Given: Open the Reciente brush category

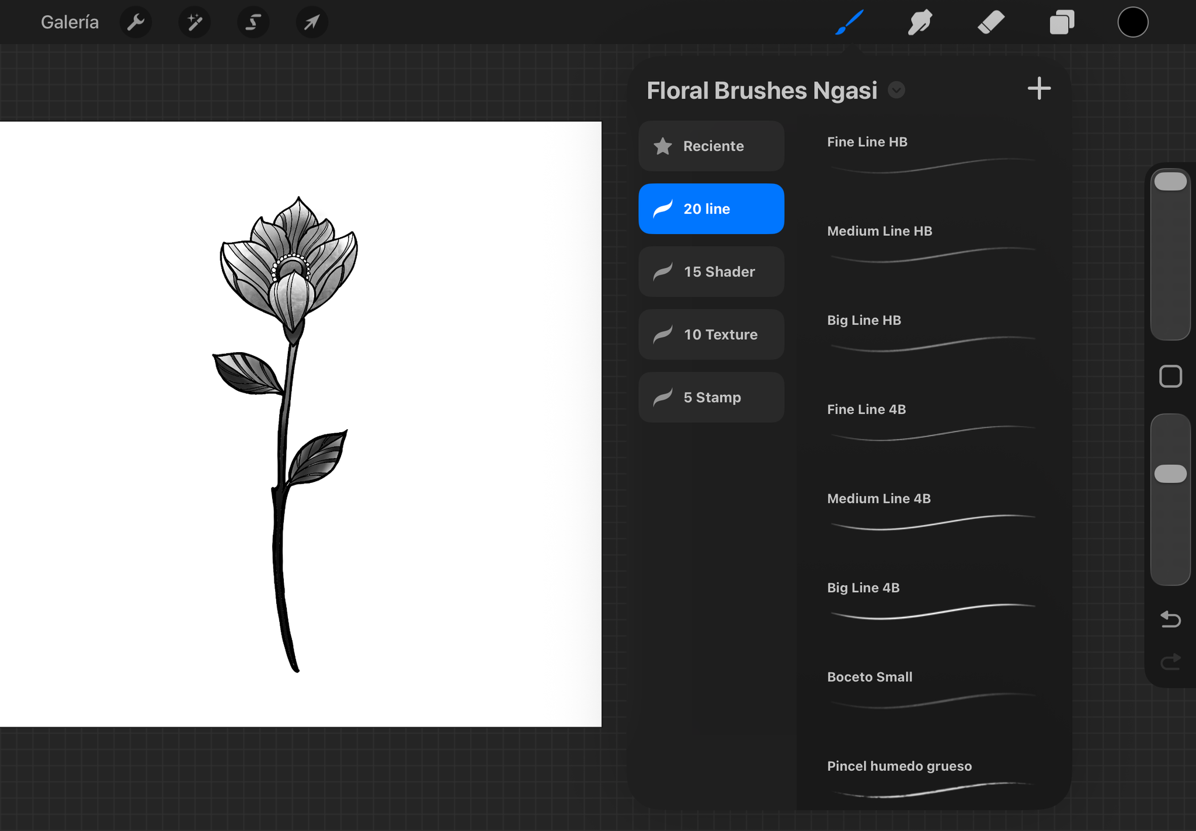Looking at the screenshot, I should click(711, 146).
